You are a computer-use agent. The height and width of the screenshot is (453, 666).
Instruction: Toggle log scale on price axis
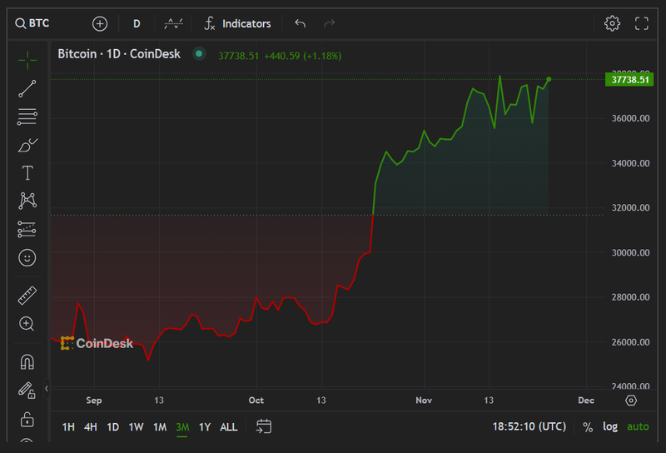610,426
